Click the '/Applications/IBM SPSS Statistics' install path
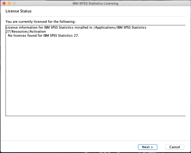Screen dimensions: 191x153 120,28
